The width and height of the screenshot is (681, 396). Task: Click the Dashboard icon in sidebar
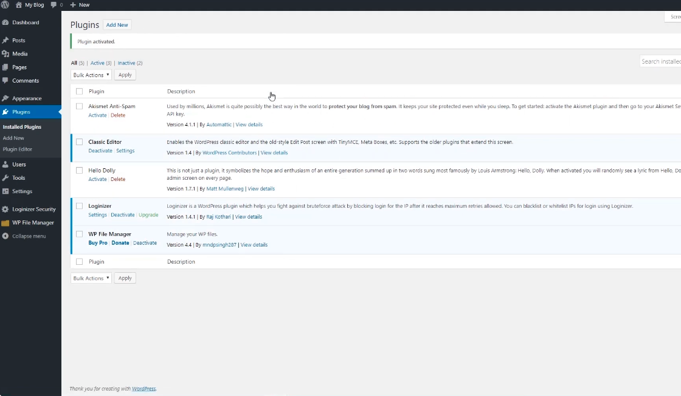5,22
